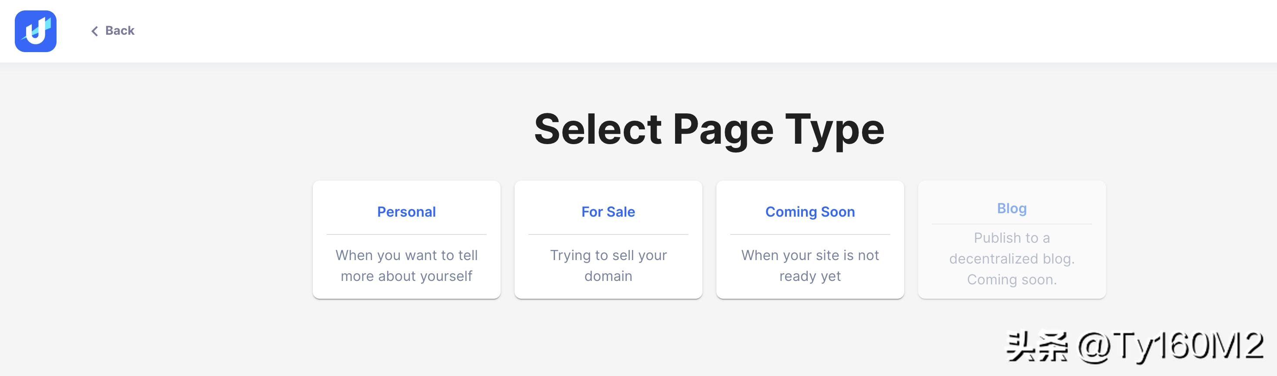Click the "Back" text link

click(x=120, y=31)
